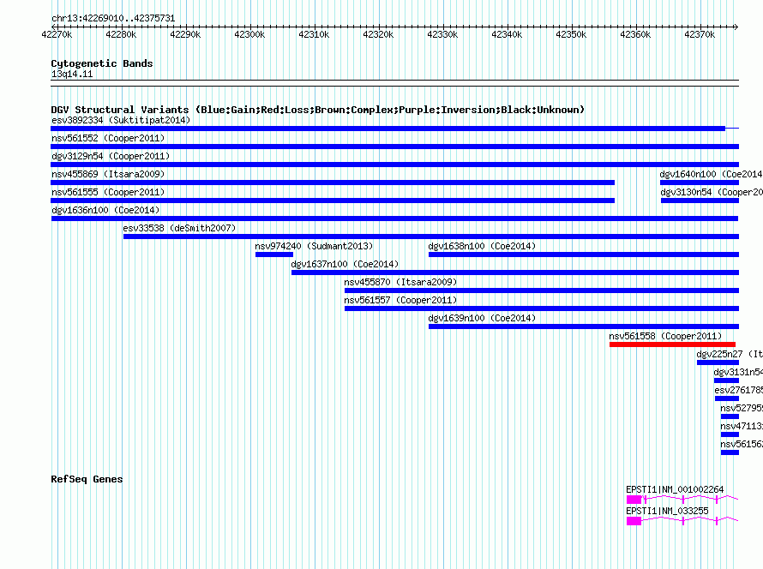Select the EPSTI1|NM_033255 gene label
This screenshot has height=569, width=763.
click(667, 511)
